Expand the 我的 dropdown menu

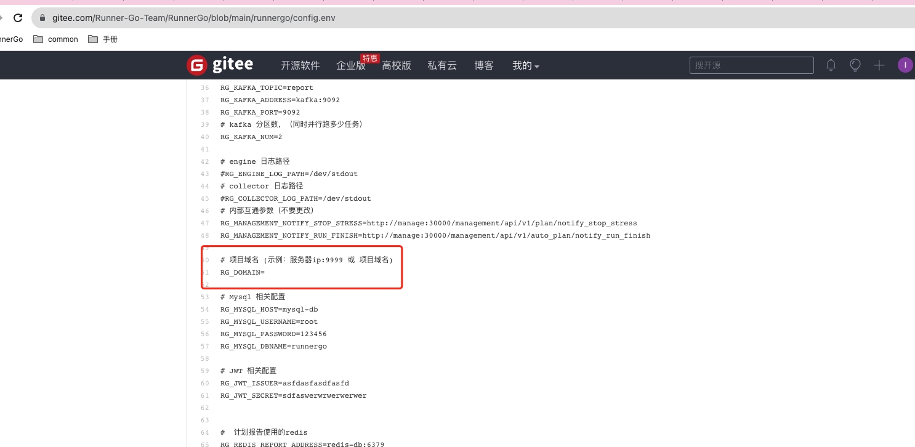(x=525, y=65)
